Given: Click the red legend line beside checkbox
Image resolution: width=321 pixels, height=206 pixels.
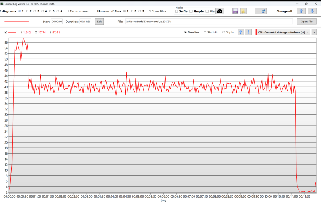Looking at the screenshot, I should pos(12,32).
